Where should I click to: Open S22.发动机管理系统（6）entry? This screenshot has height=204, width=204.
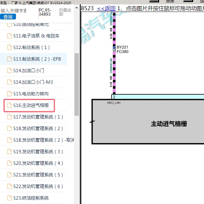38,187
